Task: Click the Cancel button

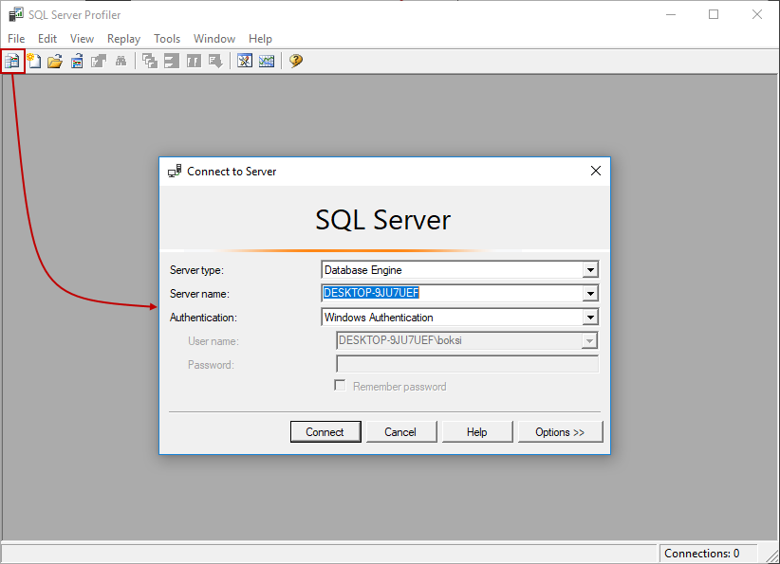Action: (x=401, y=432)
